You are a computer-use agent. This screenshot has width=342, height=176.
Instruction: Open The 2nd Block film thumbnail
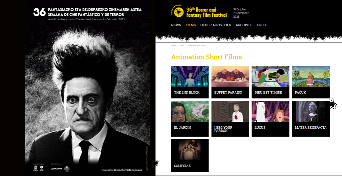[190, 76]
